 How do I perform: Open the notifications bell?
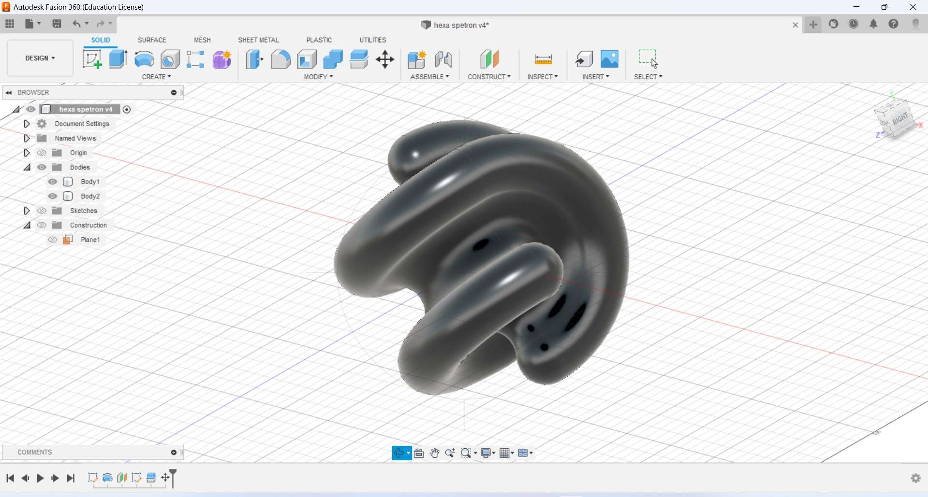873,24
